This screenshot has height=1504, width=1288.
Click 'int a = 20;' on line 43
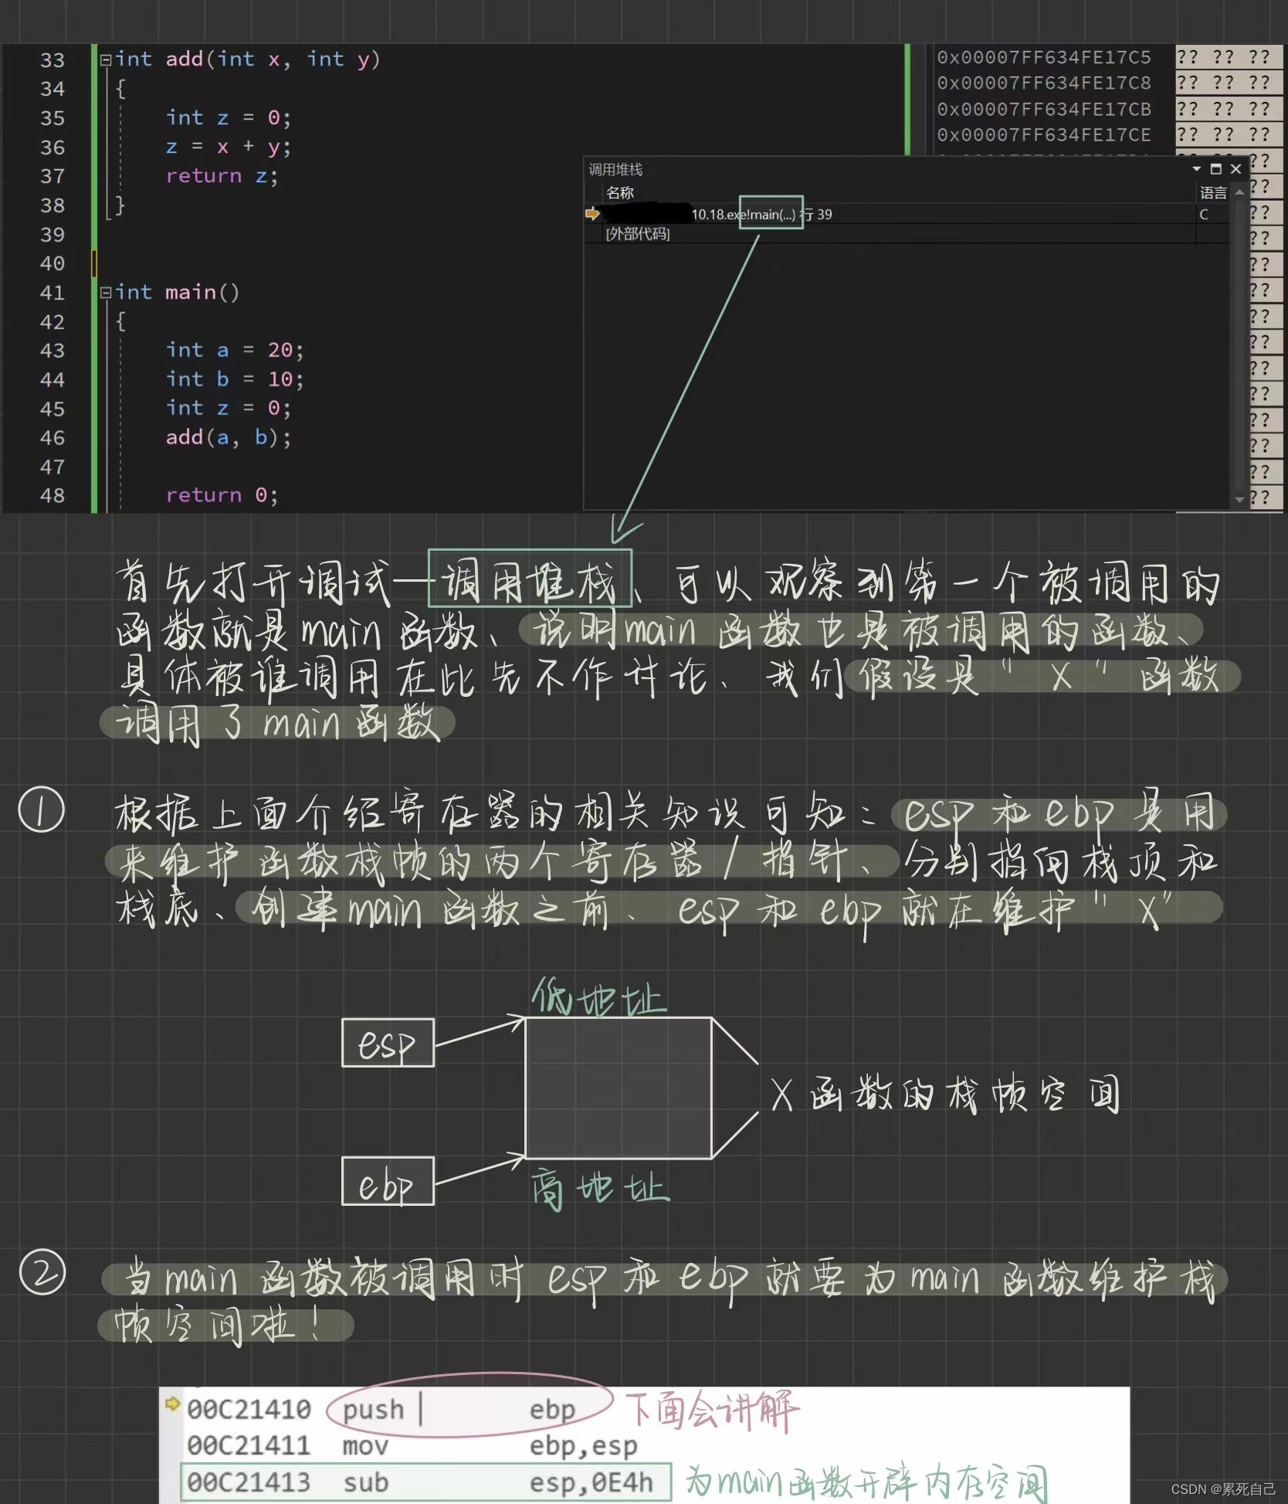pyautogui.click(x=235, y=351)
